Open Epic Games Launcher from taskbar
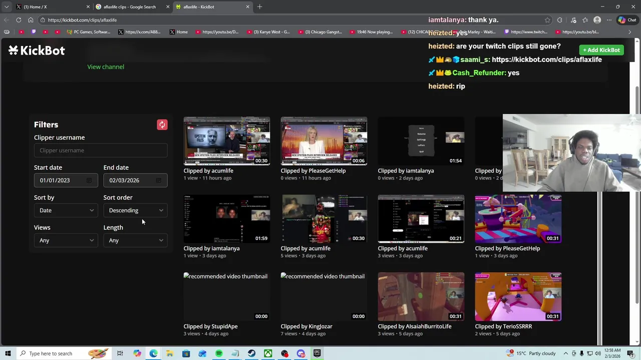The image size is (641, 360). [317, 353]
